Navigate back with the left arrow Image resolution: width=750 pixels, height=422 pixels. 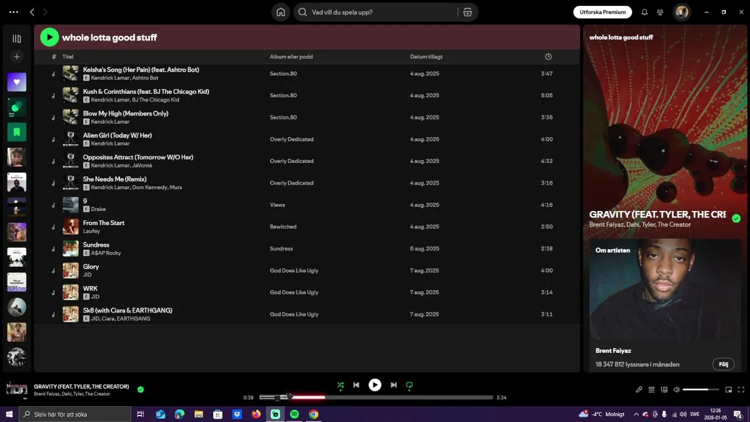(32, 12)
